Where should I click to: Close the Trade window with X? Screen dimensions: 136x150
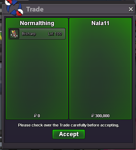(131, 9)
